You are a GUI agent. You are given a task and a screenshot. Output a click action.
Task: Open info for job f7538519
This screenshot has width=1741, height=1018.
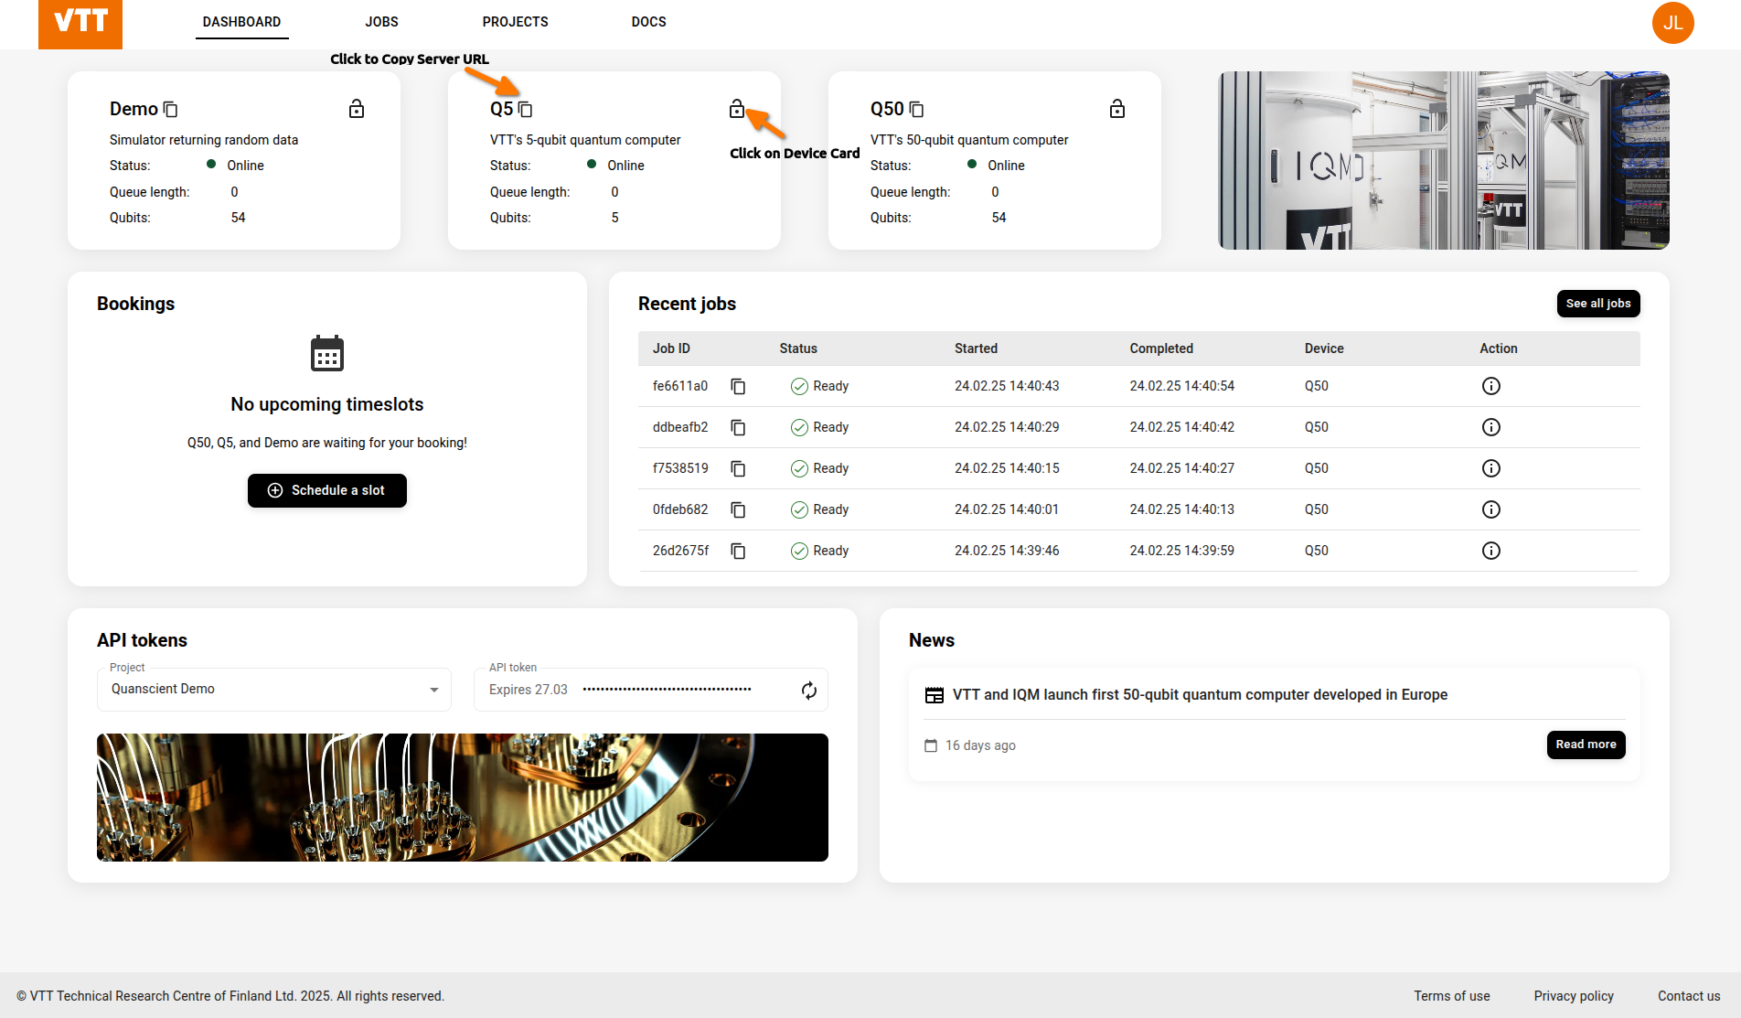pos(1491,468)
